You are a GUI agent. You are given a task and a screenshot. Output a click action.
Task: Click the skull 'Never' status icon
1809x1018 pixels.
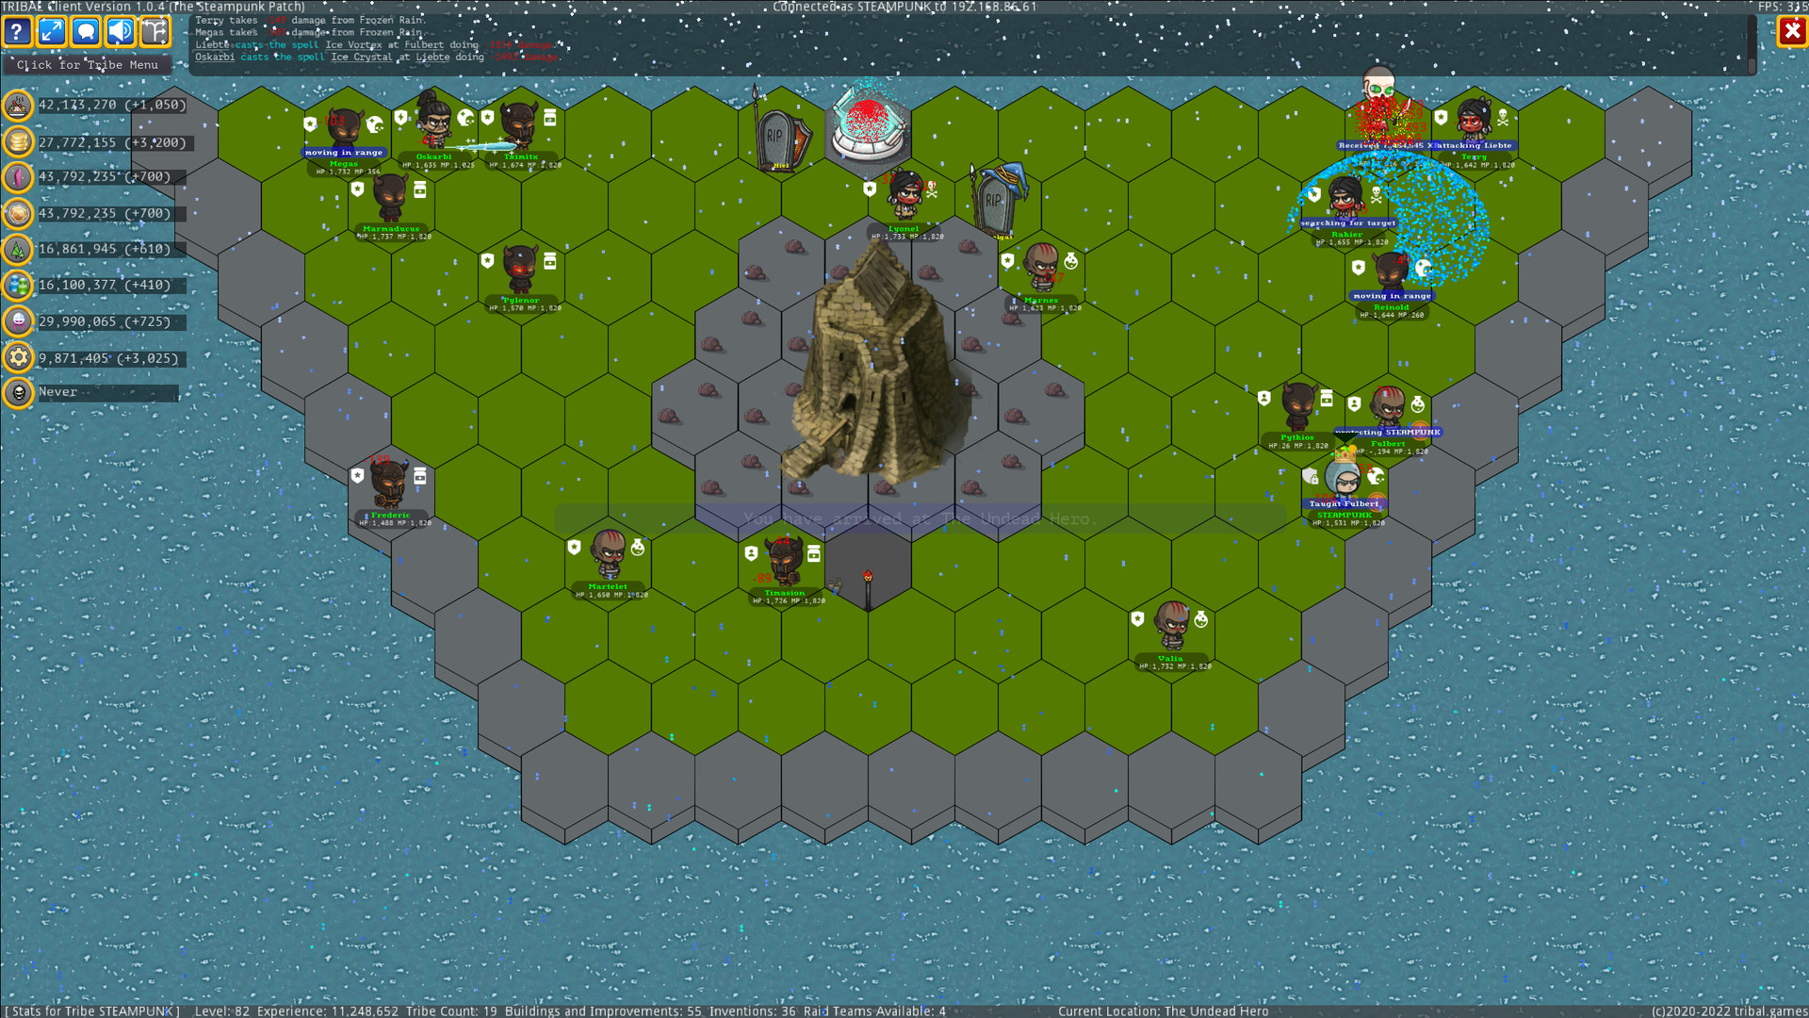pyautogui.click(x=18, y=393)
